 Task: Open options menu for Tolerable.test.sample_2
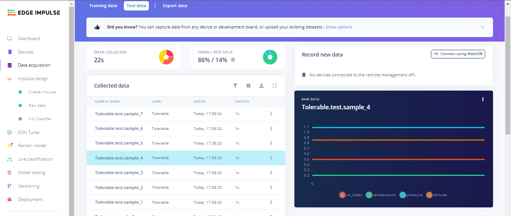click(271, 187)
